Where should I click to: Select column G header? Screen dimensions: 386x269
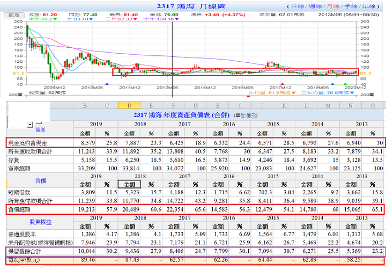coord(196,105)
